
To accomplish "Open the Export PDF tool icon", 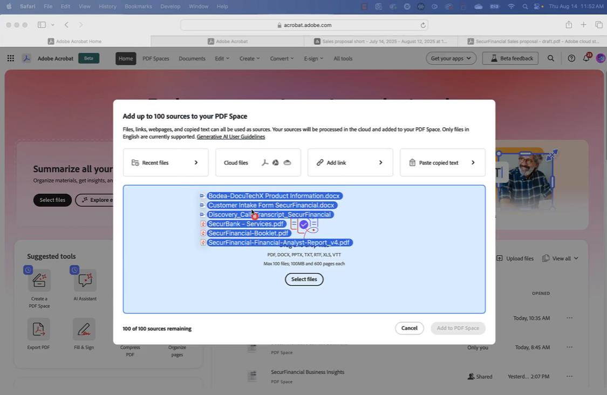I will 38,329.
